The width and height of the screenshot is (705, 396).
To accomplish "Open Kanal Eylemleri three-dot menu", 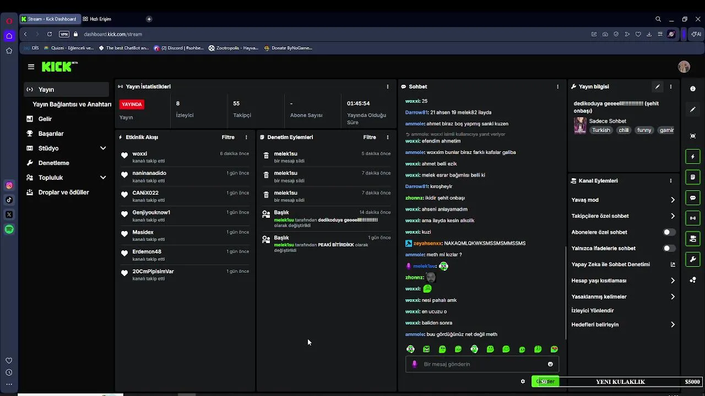I will point(670,180).
